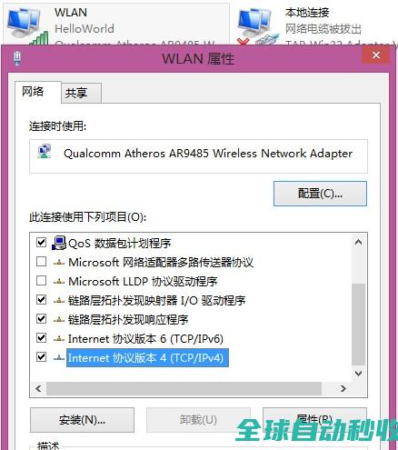The image size is (398, 450).
Task: Click the TCP/IPv4 protocol icon
Action: pyautogui.click(x=59, y=358)
